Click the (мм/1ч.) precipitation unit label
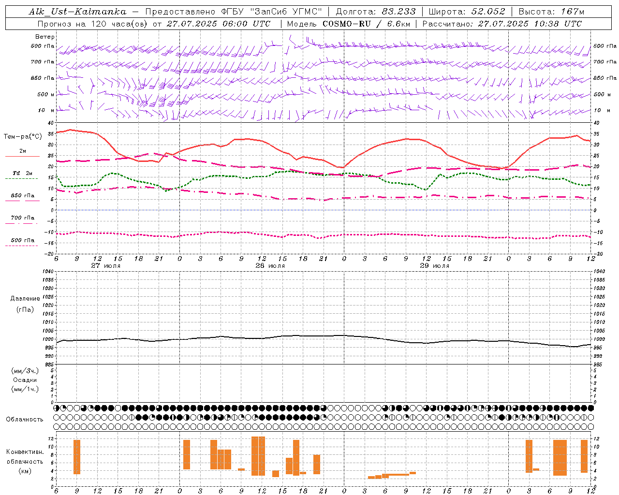Image resolution: width=619 pixels, height=495 pixels. (25, 389)
